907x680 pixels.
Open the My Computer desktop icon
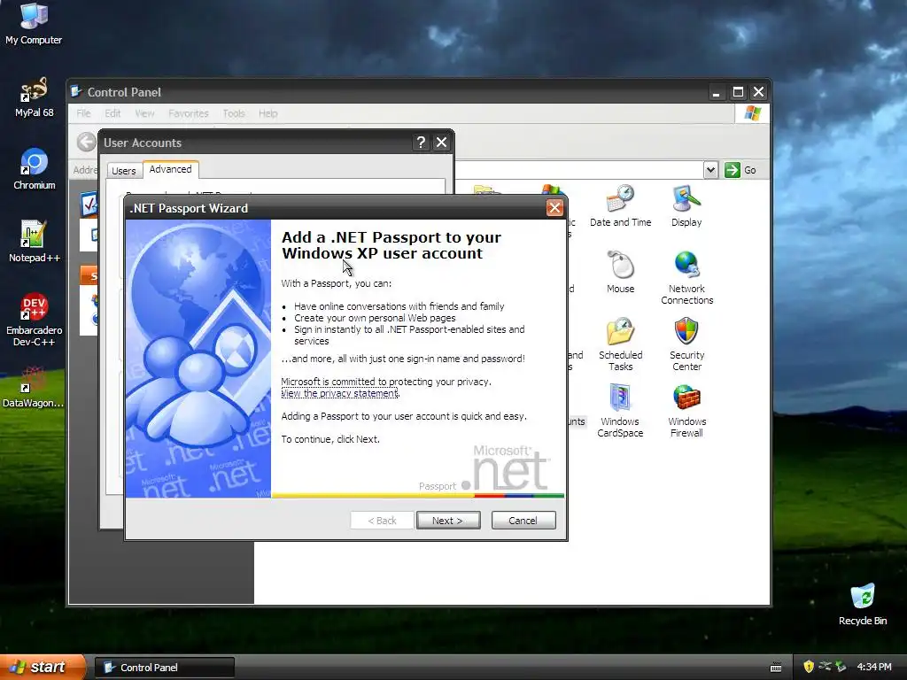coord(34,23)
